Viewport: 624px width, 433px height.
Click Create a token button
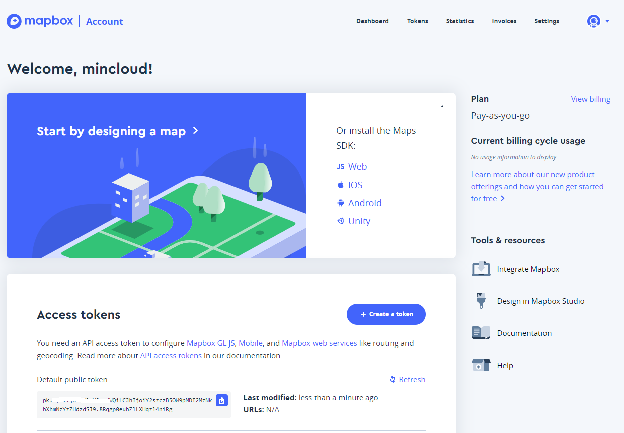pyautogui.click(x=386, y=314)
